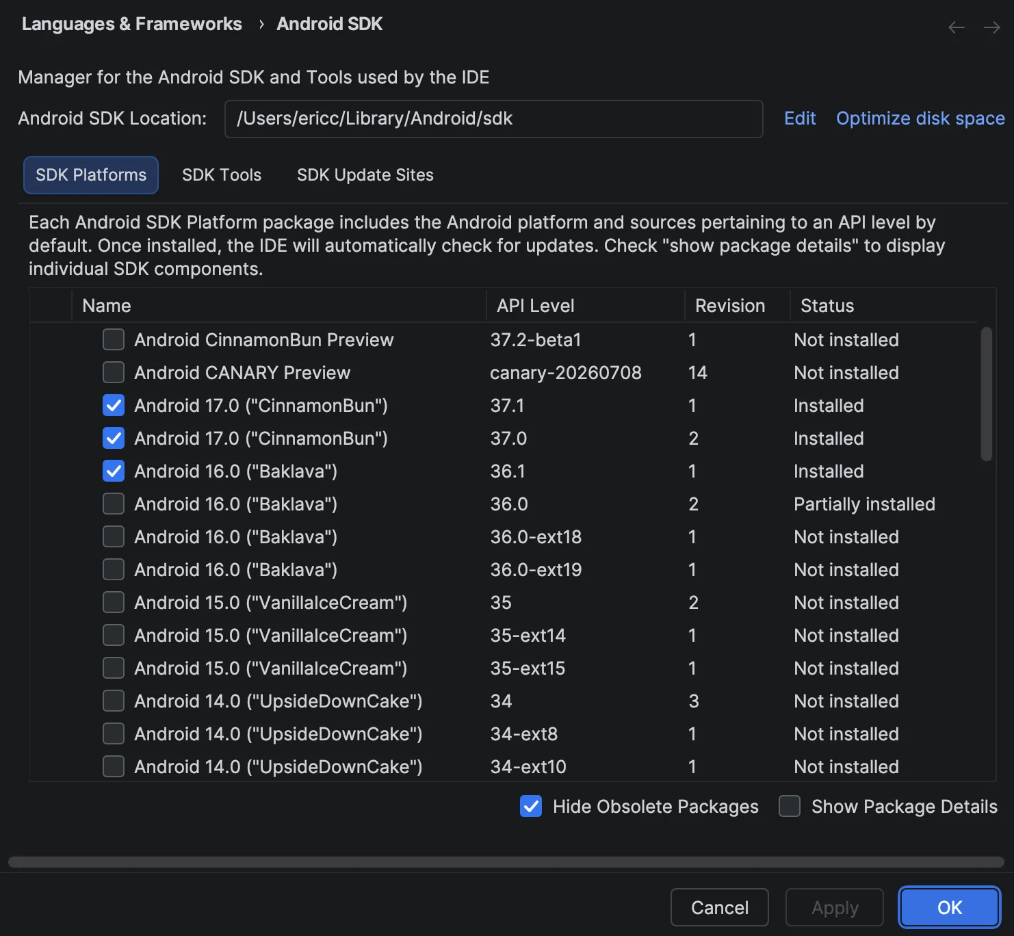The width and height of the screenshot is (1014, 936).
Task: Check Android CinnamonBun Preview checkbox
Action: [114, 339]
